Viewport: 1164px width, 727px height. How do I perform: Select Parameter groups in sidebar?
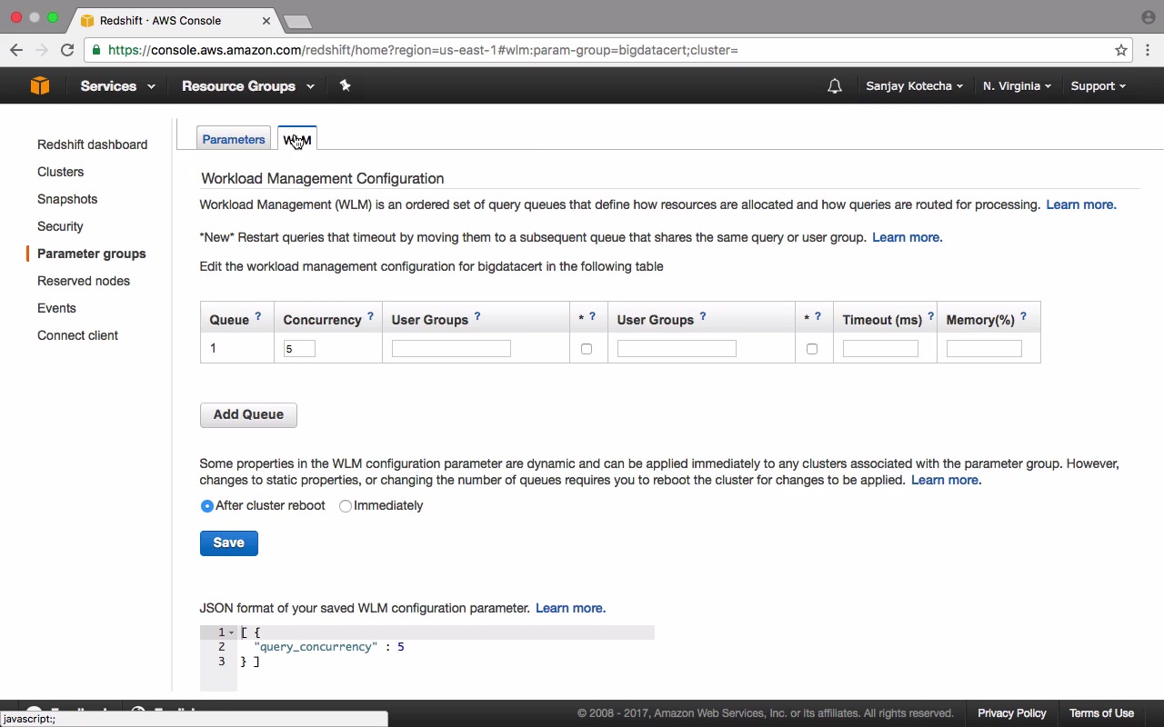91,254
